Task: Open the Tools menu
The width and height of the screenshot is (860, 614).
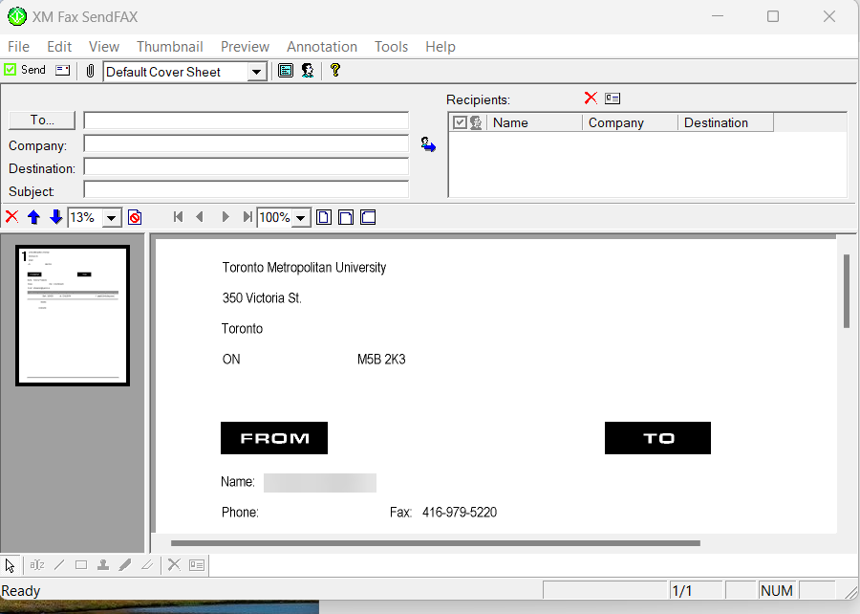Action: 391,47
